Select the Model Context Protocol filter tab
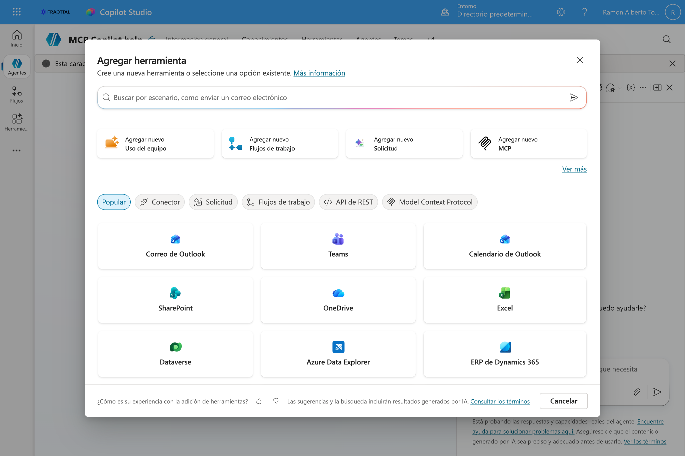The width and height of the screenshot is (685, 456). [x=430, y=202]
